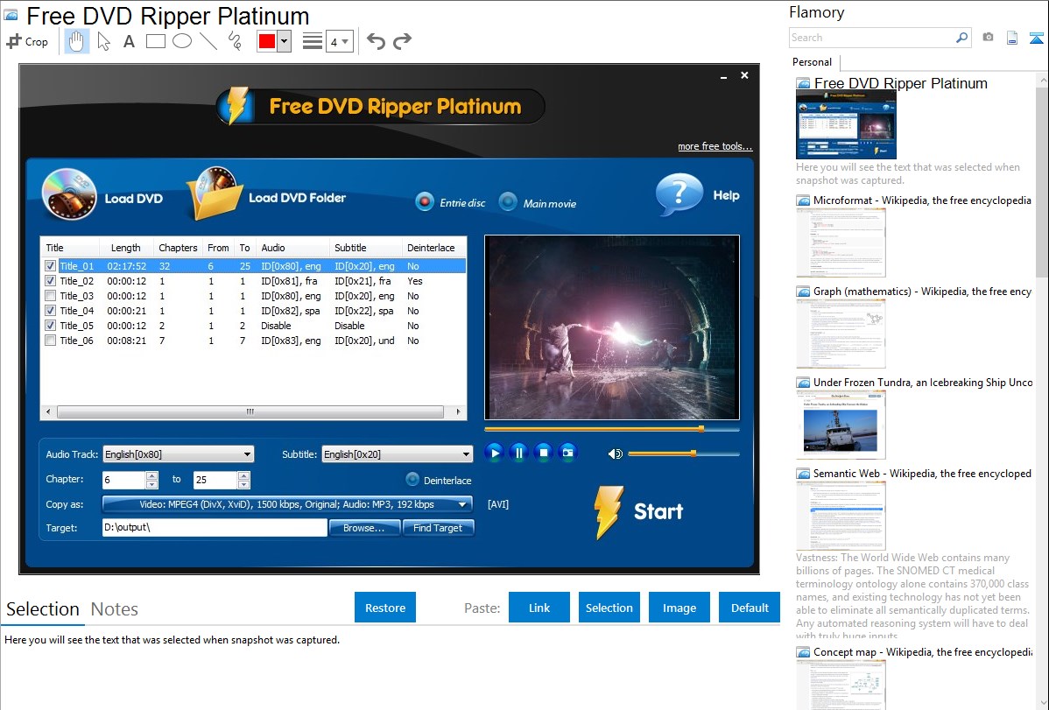Open the more free tools link
Image resolution: width=1049 pixels, height=710 pixels.
pyautogui.click(x=715, y=146)
